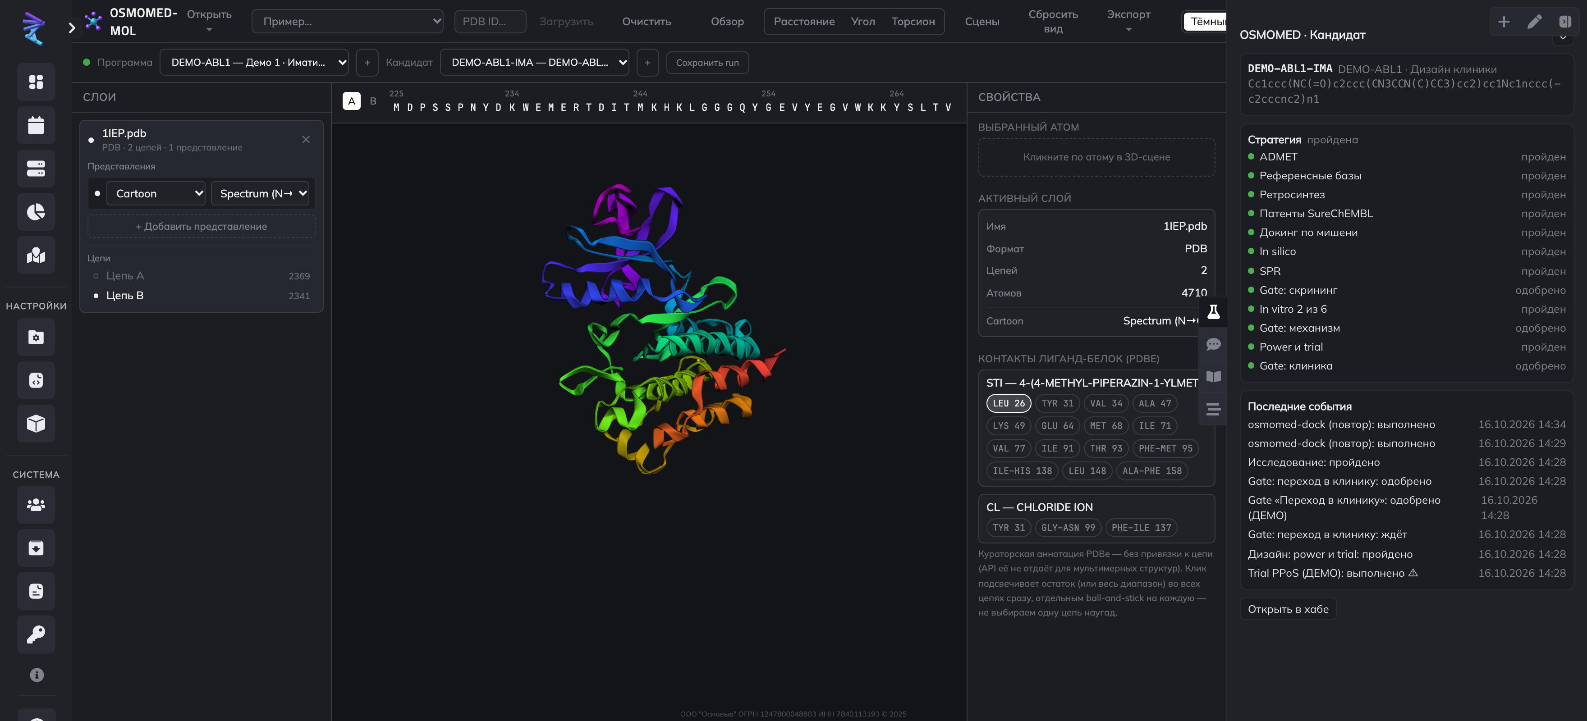This screenshot has width=1587, height=721.
Task: Open the pie chart icon in sidebar
Action: coord(36,212)
